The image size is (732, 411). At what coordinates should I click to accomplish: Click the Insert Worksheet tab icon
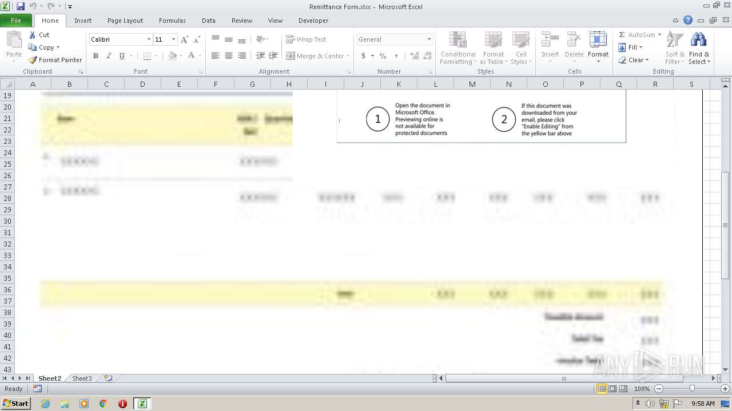tap(108, 378)
